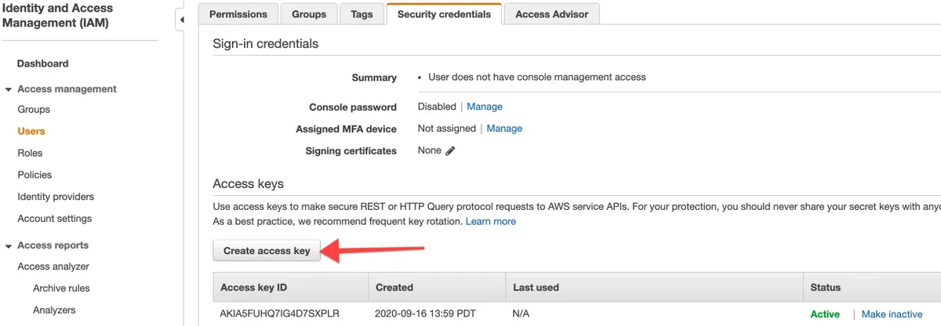Navigate to Roles in sidebar
The image size is (941, 326).
30,153
